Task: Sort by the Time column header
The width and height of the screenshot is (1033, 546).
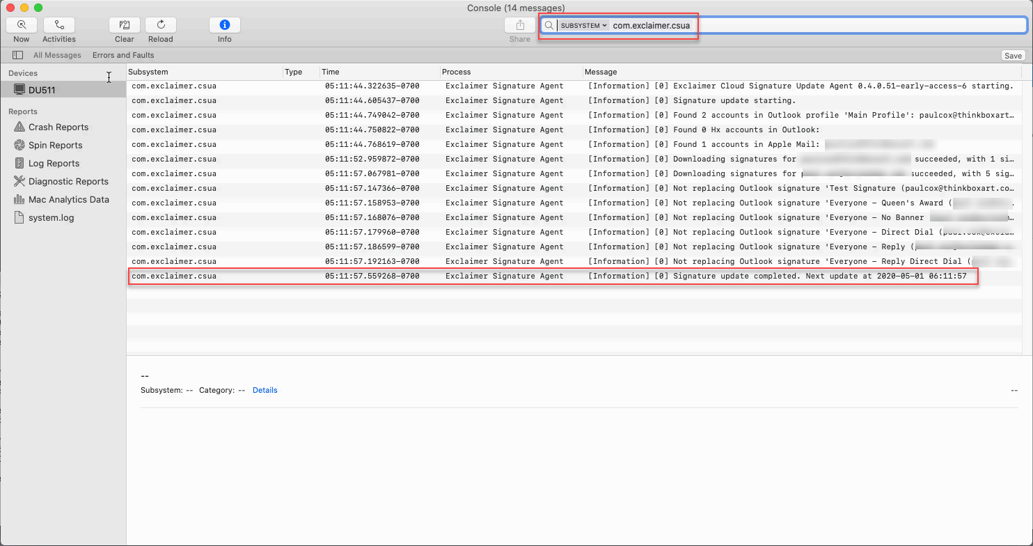Action: click(x=379, y=72)
